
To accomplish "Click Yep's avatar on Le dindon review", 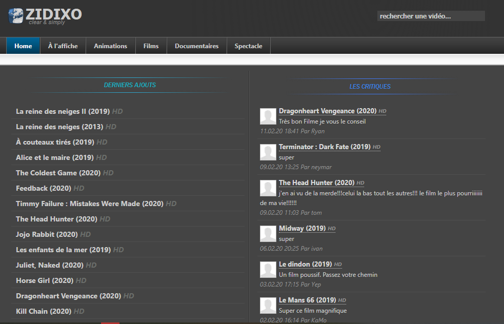I will (268, 270).
